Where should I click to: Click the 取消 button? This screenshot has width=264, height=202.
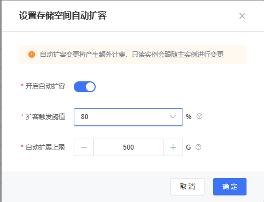pyautogui.click(x=187, y=187)
